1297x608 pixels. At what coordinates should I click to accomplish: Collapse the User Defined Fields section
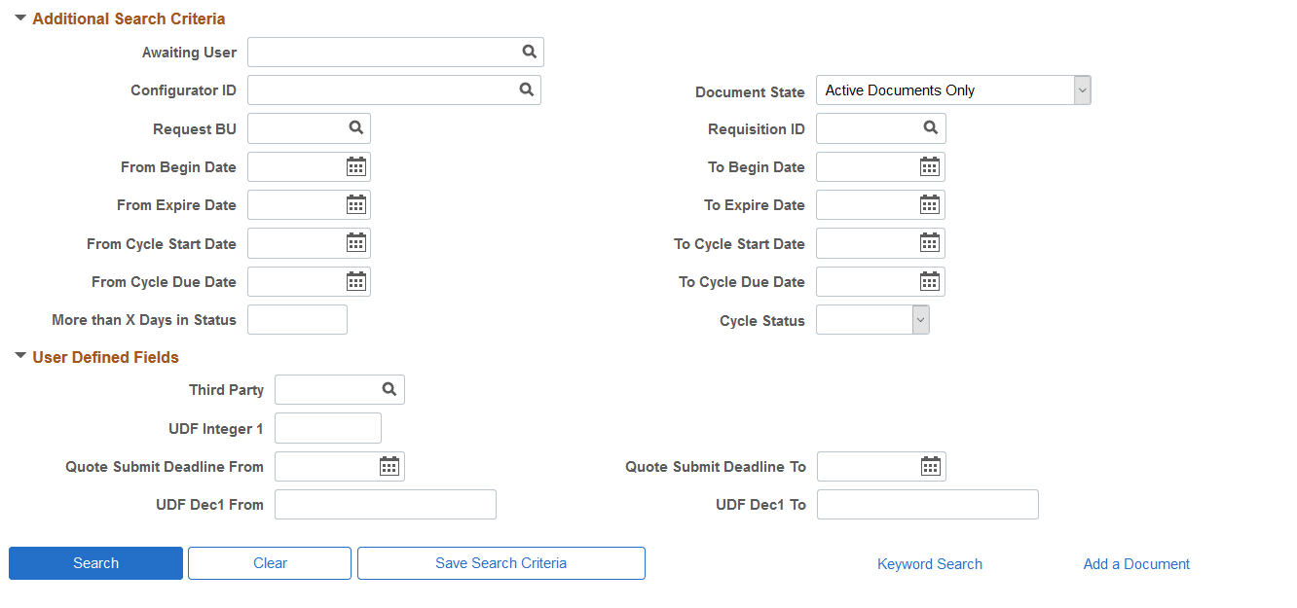coord(20,356)
